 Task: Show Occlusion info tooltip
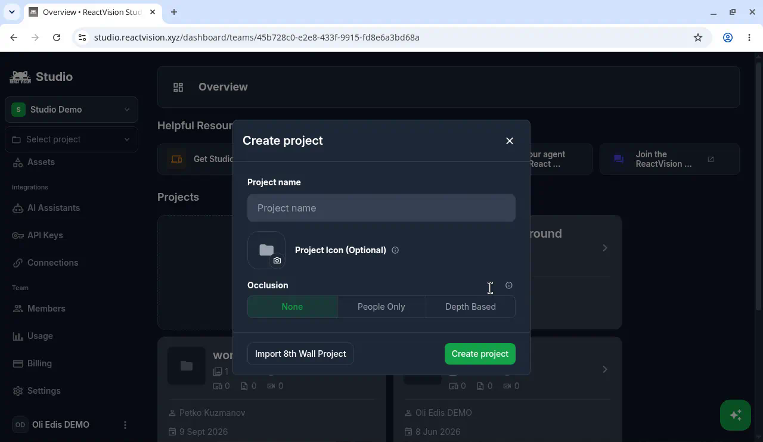509,285
